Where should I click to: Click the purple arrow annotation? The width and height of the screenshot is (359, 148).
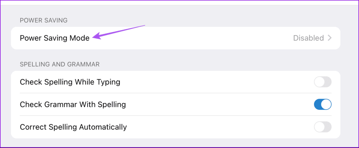(x=119, y=32)
